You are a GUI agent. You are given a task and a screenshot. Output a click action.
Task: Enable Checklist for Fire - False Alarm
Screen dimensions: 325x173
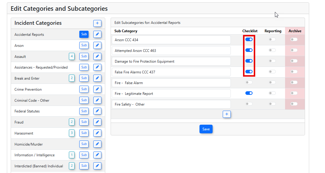click(x=249, y=82)
